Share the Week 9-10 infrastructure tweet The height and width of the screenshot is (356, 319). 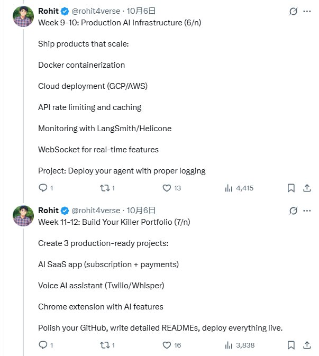pyautogui.click(x=307, y=188)
